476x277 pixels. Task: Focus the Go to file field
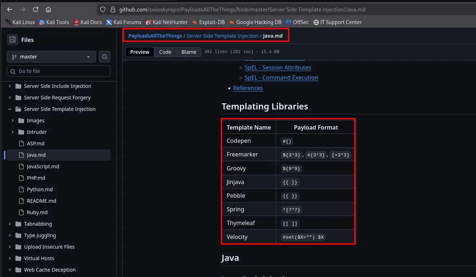[x=59, y=71]
